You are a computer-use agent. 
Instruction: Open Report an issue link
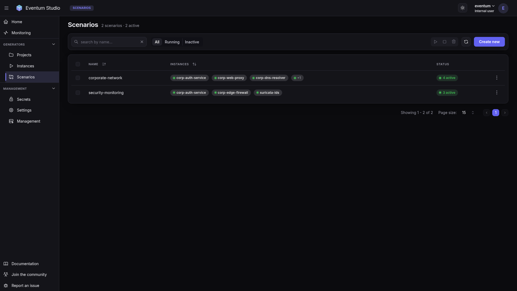pyautogui.click(x=29, y=286)
